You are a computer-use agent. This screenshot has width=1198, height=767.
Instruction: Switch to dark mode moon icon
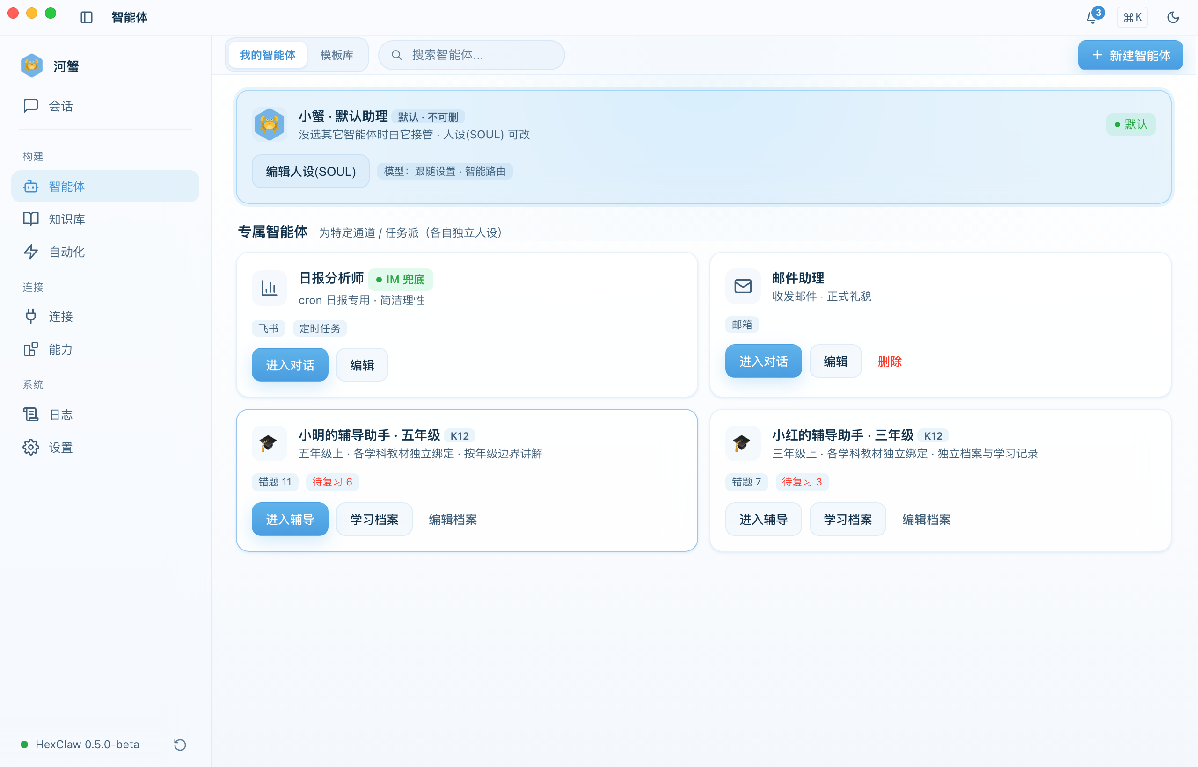click(1173, 17)
